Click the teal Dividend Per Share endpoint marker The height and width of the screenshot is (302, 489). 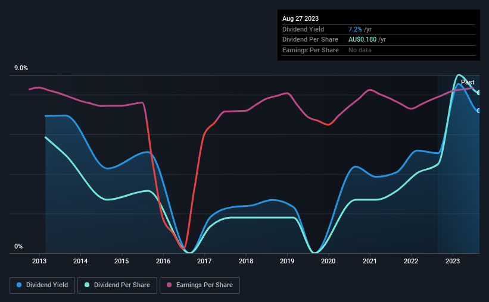[x=479, y=93]
